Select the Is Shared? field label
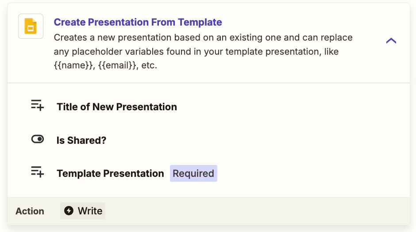Image resolution: width=416 pixels, height=232 pixels. click(81, 140)
